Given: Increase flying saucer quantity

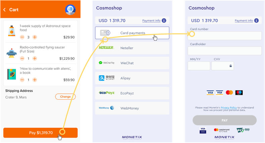Looking at the screenshot, I should [35, 58].
